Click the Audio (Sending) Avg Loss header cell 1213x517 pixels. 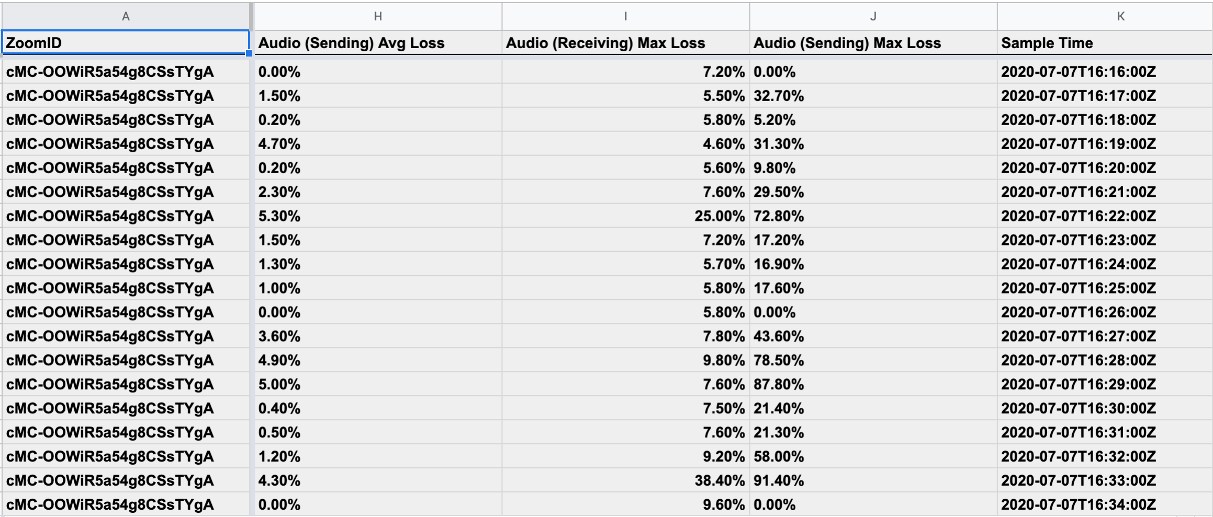click(378, 42)
